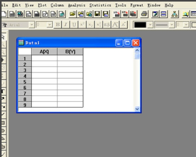Image resolution: width=196 pixels, height=157 pixels.
Task: Select the B(Y) column header
Action: pos(70,51)
